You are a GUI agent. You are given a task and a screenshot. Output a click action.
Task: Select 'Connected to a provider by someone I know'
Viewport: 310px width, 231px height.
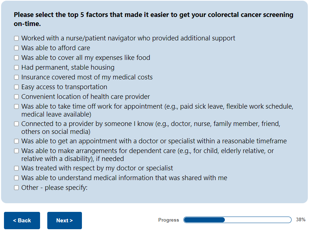16,124
